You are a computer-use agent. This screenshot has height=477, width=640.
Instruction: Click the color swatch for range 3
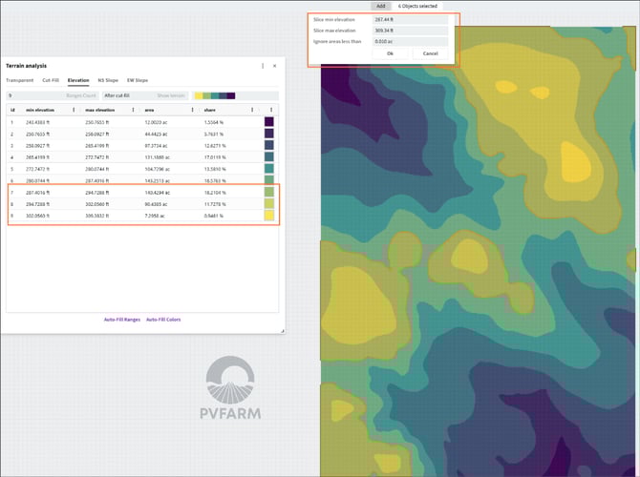coord(269,145)
